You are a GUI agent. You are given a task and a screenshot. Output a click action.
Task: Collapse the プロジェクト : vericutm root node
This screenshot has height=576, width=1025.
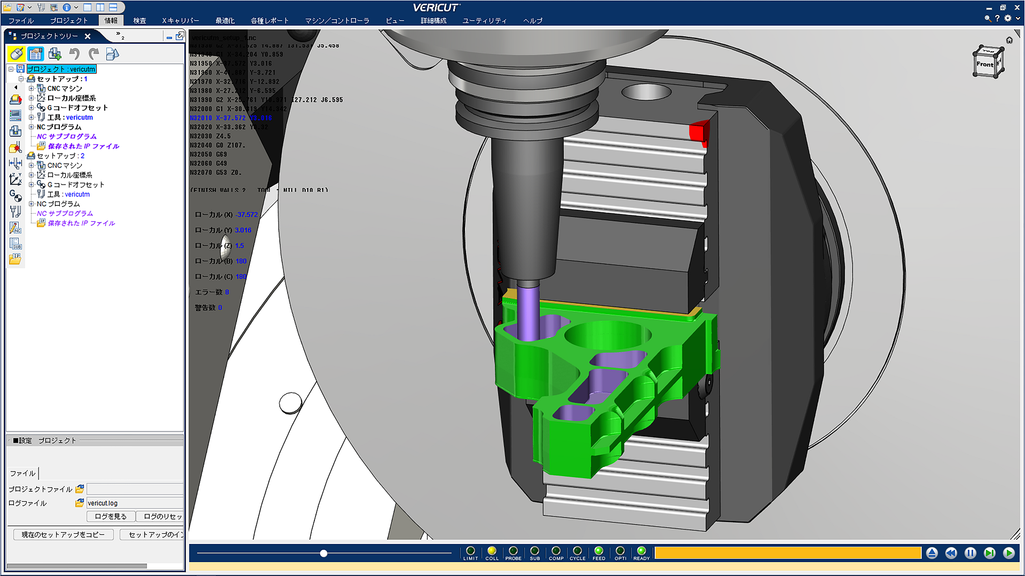click(11, 69)
